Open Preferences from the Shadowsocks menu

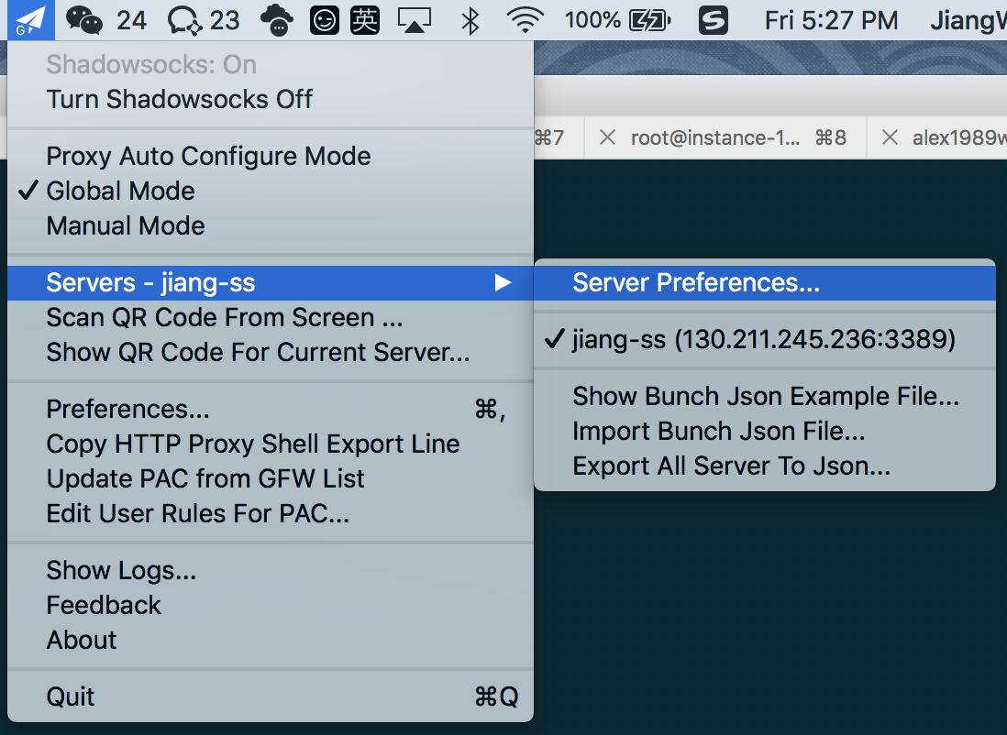(271, 409)
